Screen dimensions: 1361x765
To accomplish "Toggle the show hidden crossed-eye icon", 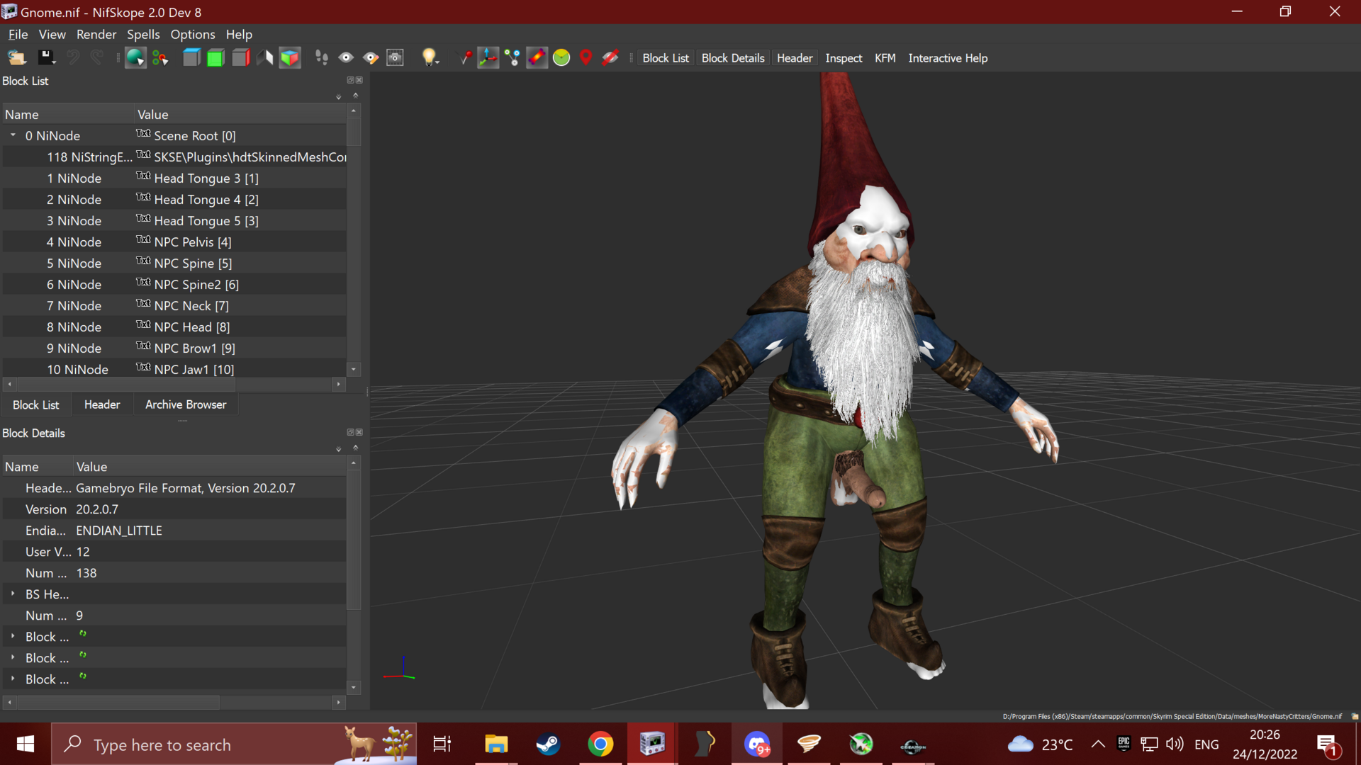I will [610, 58].
